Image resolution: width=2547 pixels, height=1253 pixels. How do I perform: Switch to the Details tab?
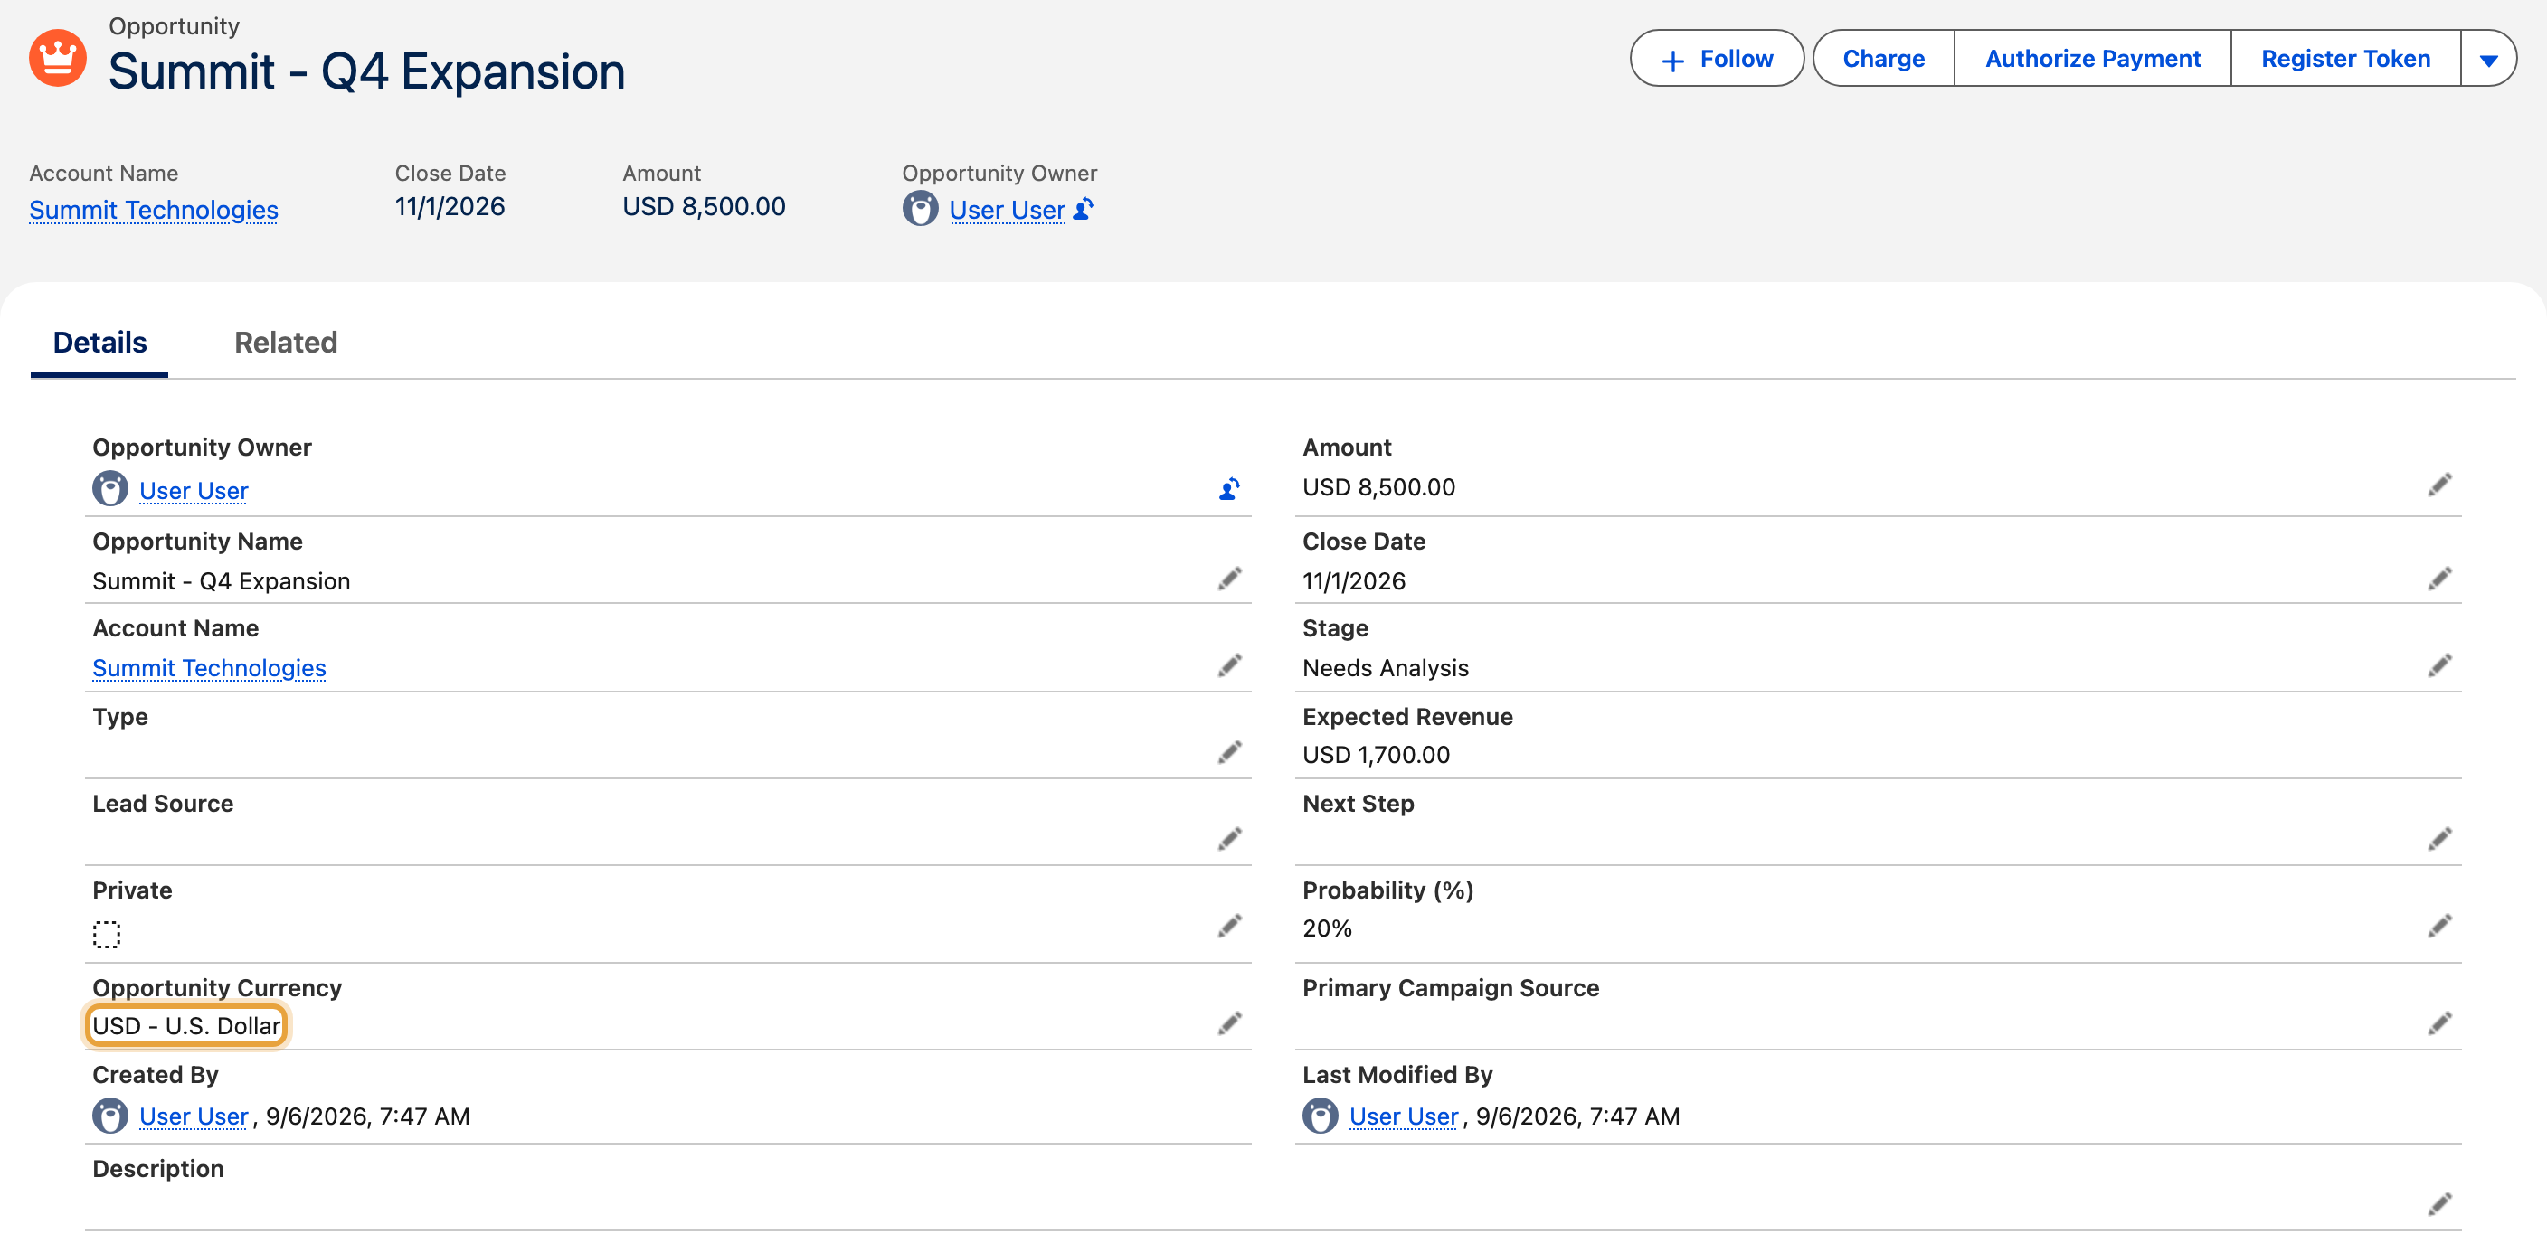(x=99, y=343)
